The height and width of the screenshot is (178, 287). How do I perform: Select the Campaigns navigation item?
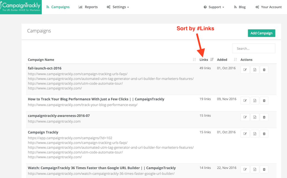(58, 7)
